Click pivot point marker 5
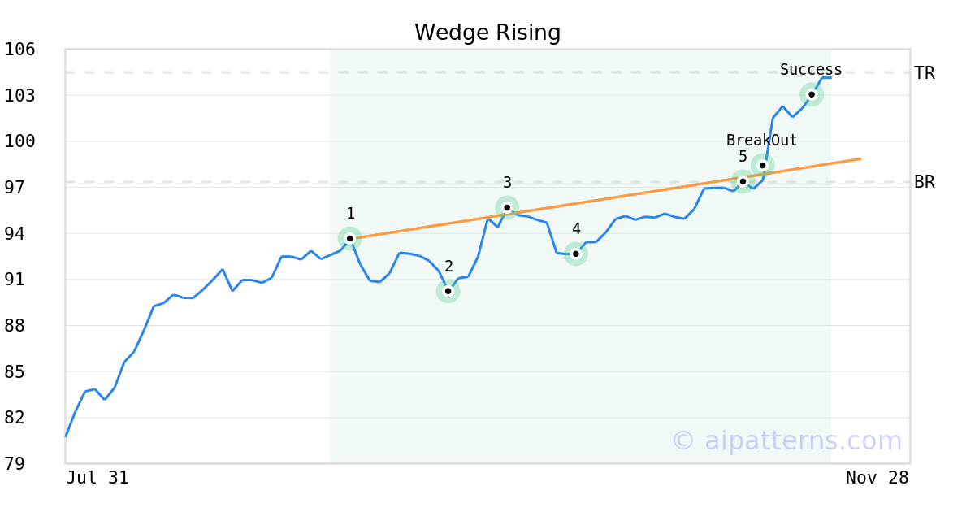The height and width of the screenshot is (512, 975). click(743, 181)
